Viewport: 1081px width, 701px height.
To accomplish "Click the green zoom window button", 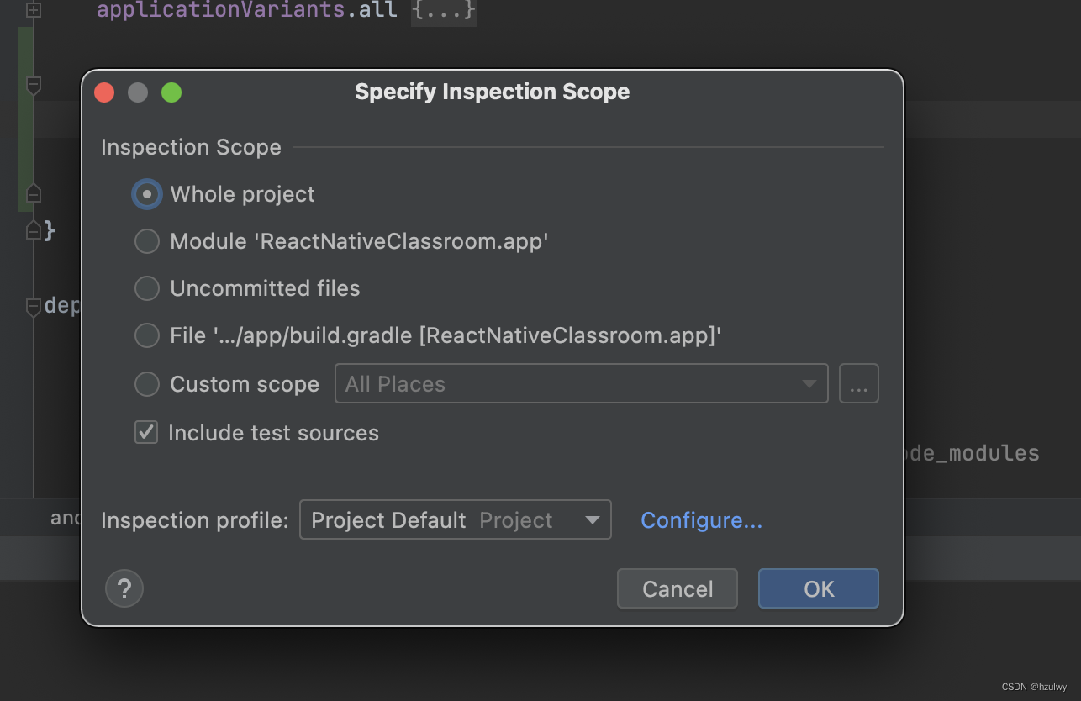I will (x=171, y=92).
